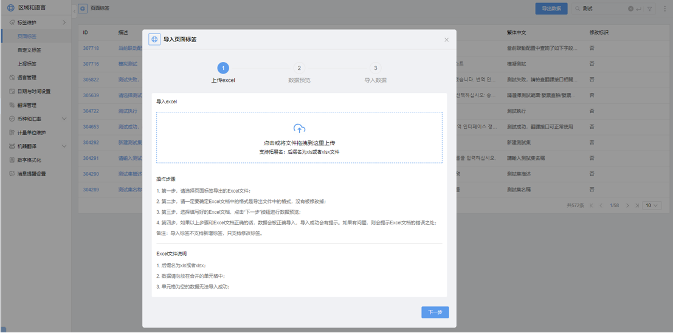Collapse the 标签维护 sidebar group arrow
The image size is (673, 333).
[x=64, y=22]
